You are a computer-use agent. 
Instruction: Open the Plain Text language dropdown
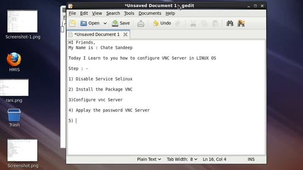(x=149, y=160)
